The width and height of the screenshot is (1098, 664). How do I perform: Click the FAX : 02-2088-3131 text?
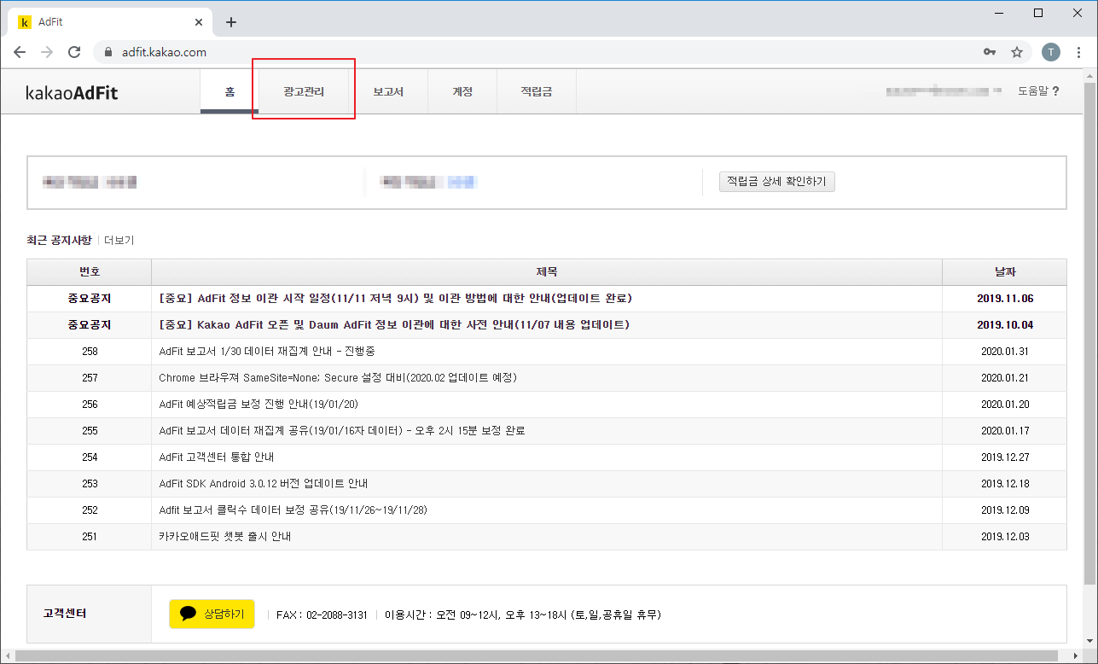coord(322,614)
